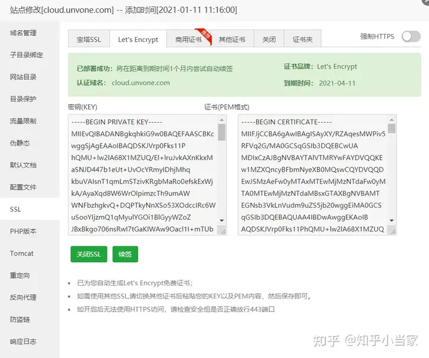
Task: Click the dialog title 站点修改[cloud.unvone.com]
Action: click(62, 10)
